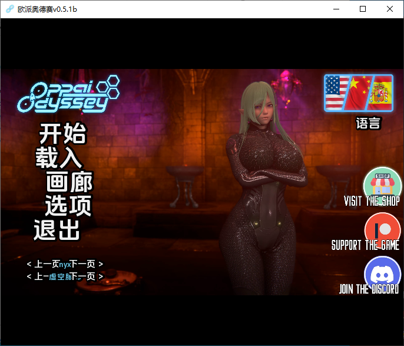Close the game window
The image size is (404, 346).
click(390, 9)
